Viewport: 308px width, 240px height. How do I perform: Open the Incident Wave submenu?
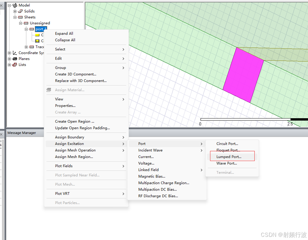pos(167,150)
